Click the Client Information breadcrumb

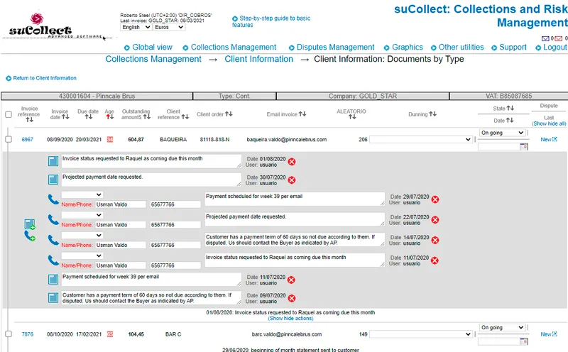[x=258, y=59]
